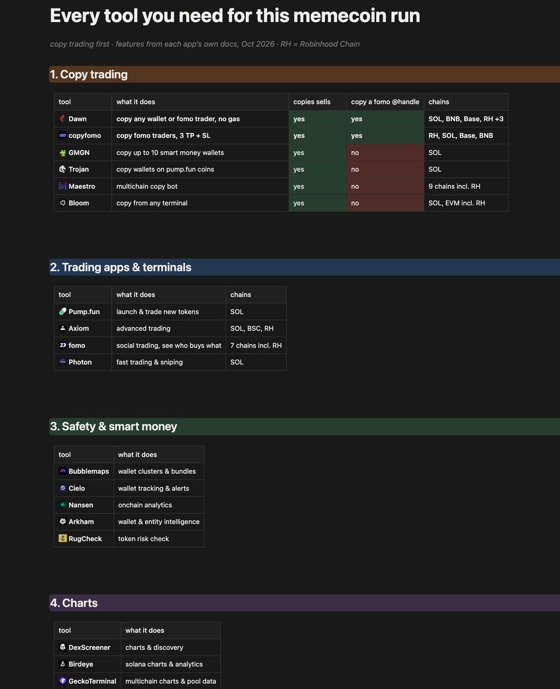This screenshot has height=689, width=560.
Task: Click the Nansen tool name
Action: tap(80, 505)
